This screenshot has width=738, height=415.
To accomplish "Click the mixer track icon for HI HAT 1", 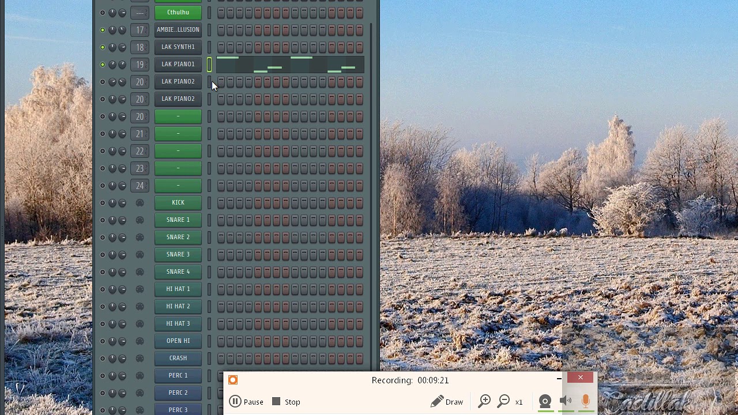I will point(140,289).
